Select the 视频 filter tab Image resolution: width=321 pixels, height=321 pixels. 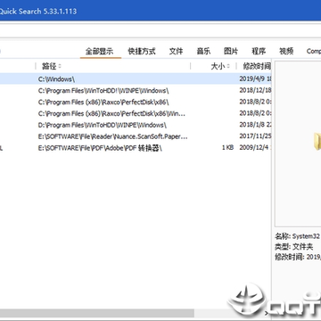tap(286, 51)
